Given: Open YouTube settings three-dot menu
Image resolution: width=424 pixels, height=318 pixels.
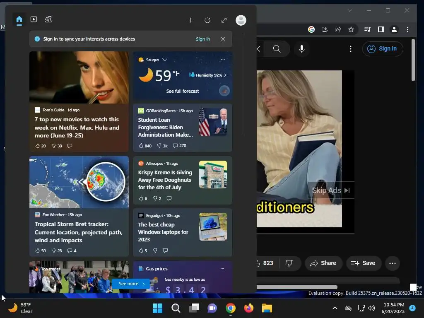Looking at the screenshot, I should (x=351, y=49).
